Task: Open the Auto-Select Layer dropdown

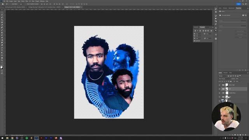Action: coord(21,4)
